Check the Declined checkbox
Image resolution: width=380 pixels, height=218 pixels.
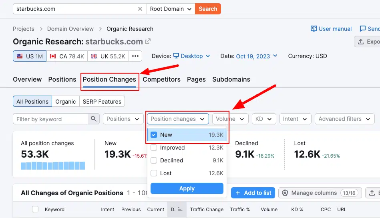pos(154,160)
